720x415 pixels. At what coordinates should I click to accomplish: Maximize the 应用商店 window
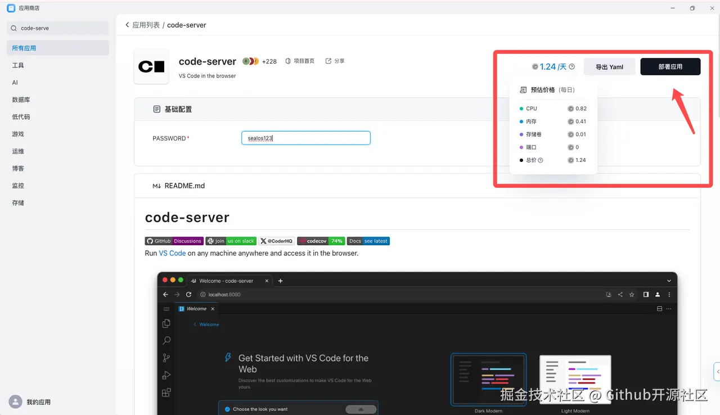[x=692, y=8]
